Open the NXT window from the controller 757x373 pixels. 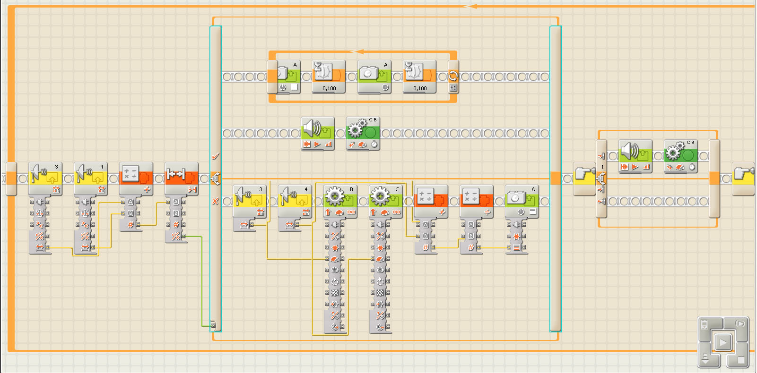point(705,324)
